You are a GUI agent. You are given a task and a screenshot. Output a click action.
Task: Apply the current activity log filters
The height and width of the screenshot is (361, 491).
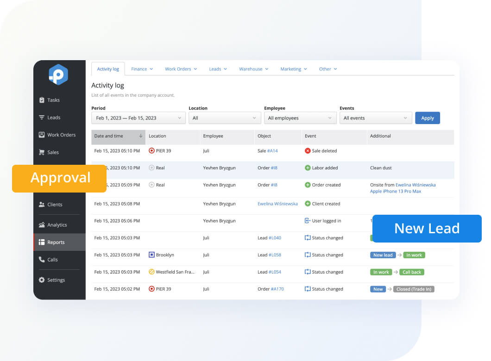[x=427, y=118]
